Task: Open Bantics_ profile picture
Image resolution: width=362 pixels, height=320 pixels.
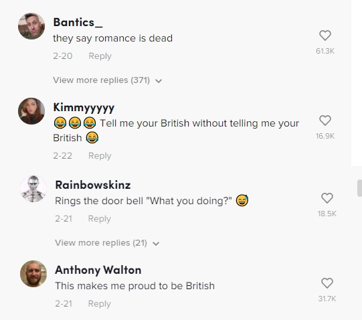Action: coord(31,26)
